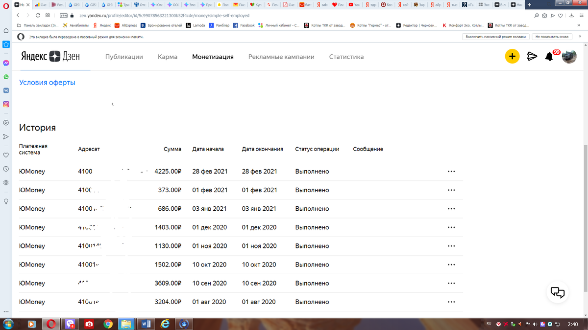This screenshot has width=588, height=330.
Task: Click the yellow plus create button
Action: tap(512, 56)
